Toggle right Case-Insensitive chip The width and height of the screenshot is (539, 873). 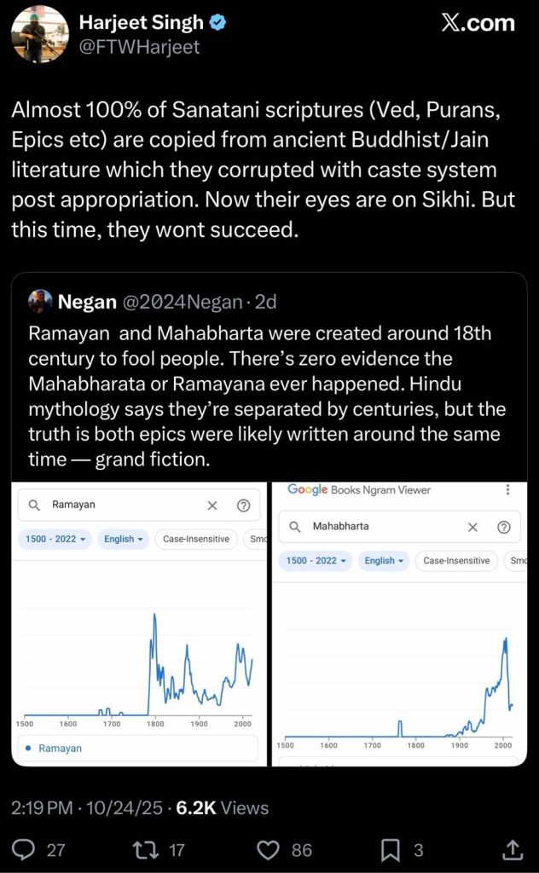(456, 561)
